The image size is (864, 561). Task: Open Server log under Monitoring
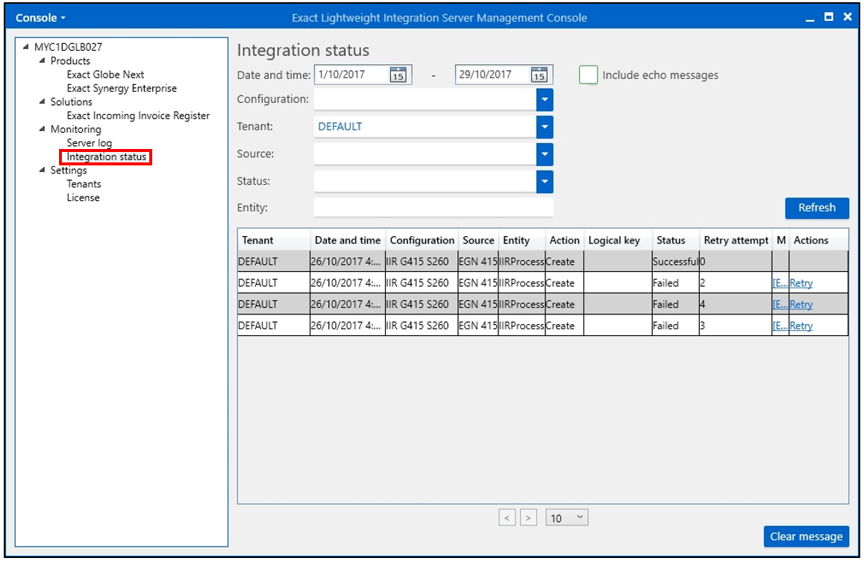[90, 143]
